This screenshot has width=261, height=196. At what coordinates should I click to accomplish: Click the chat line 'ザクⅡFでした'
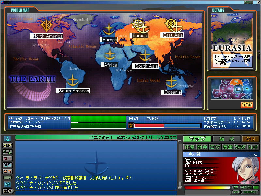(46, 183)
